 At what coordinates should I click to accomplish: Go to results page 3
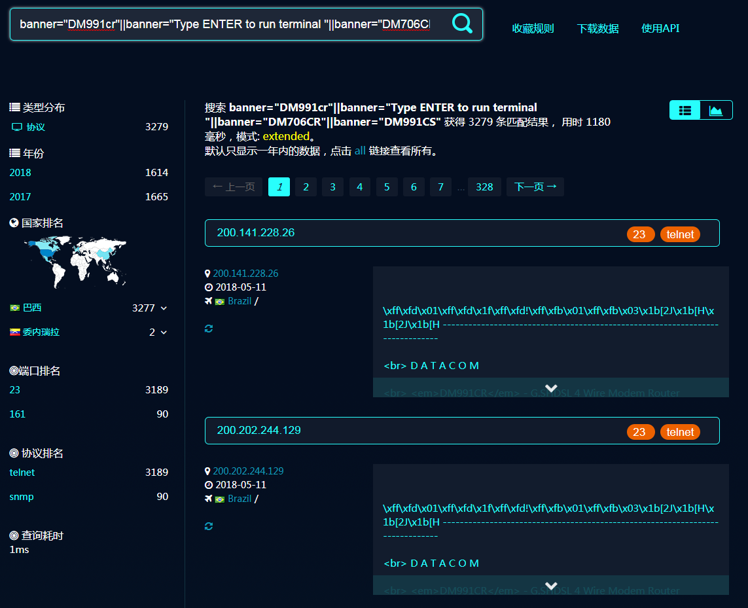(x=332, y=187)
